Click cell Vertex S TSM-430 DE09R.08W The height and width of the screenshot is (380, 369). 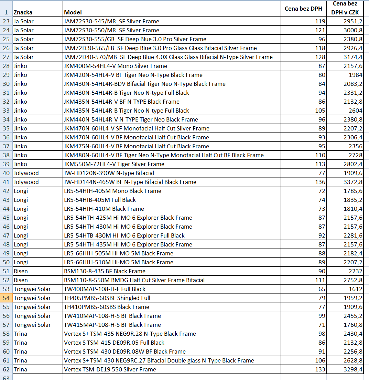[x=172, y=352]
